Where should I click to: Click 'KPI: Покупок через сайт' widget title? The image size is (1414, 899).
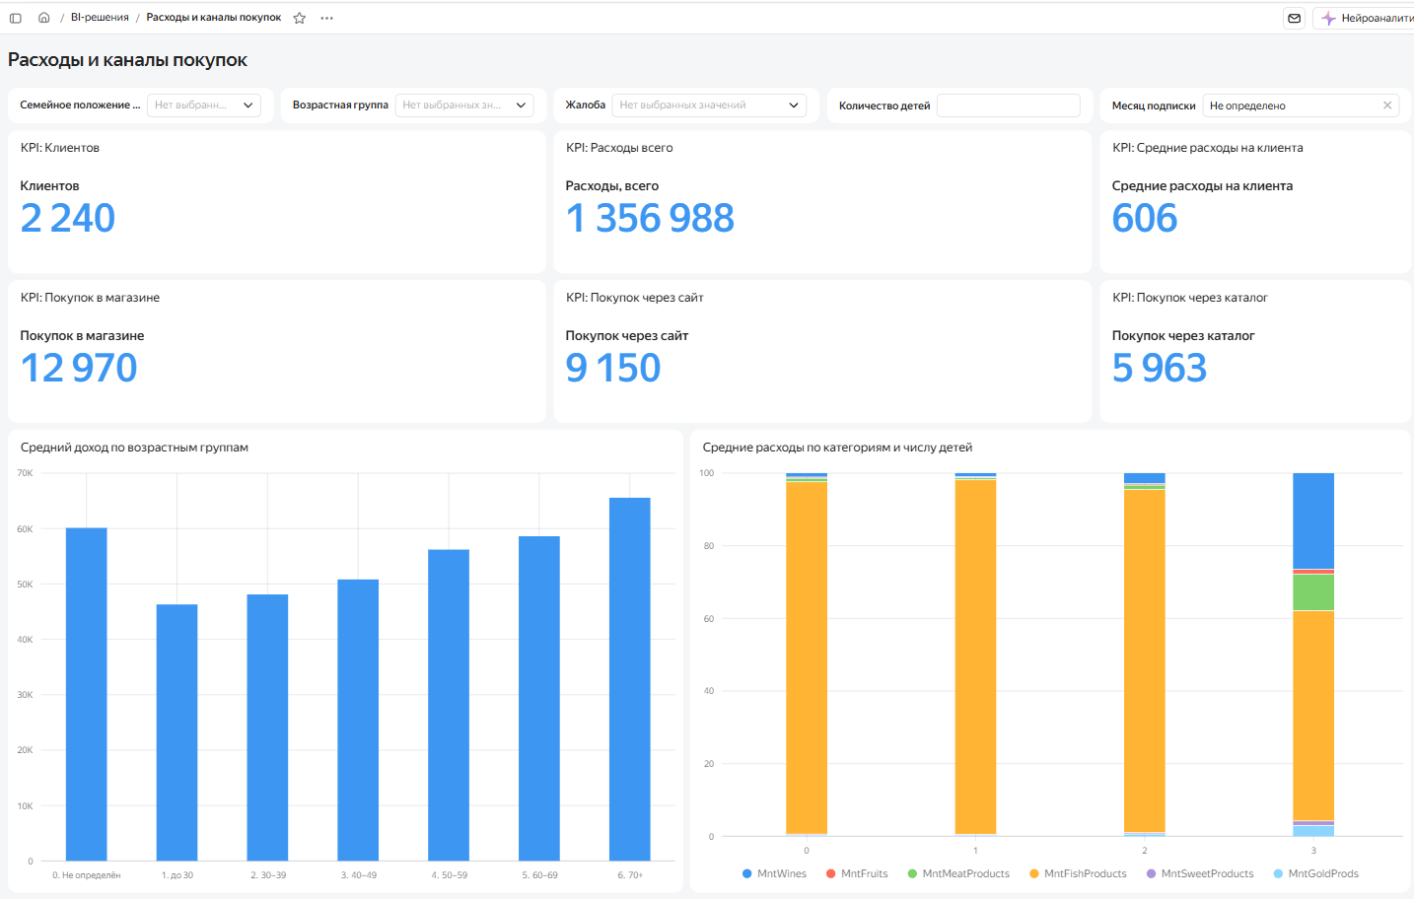tap(635, 298)
